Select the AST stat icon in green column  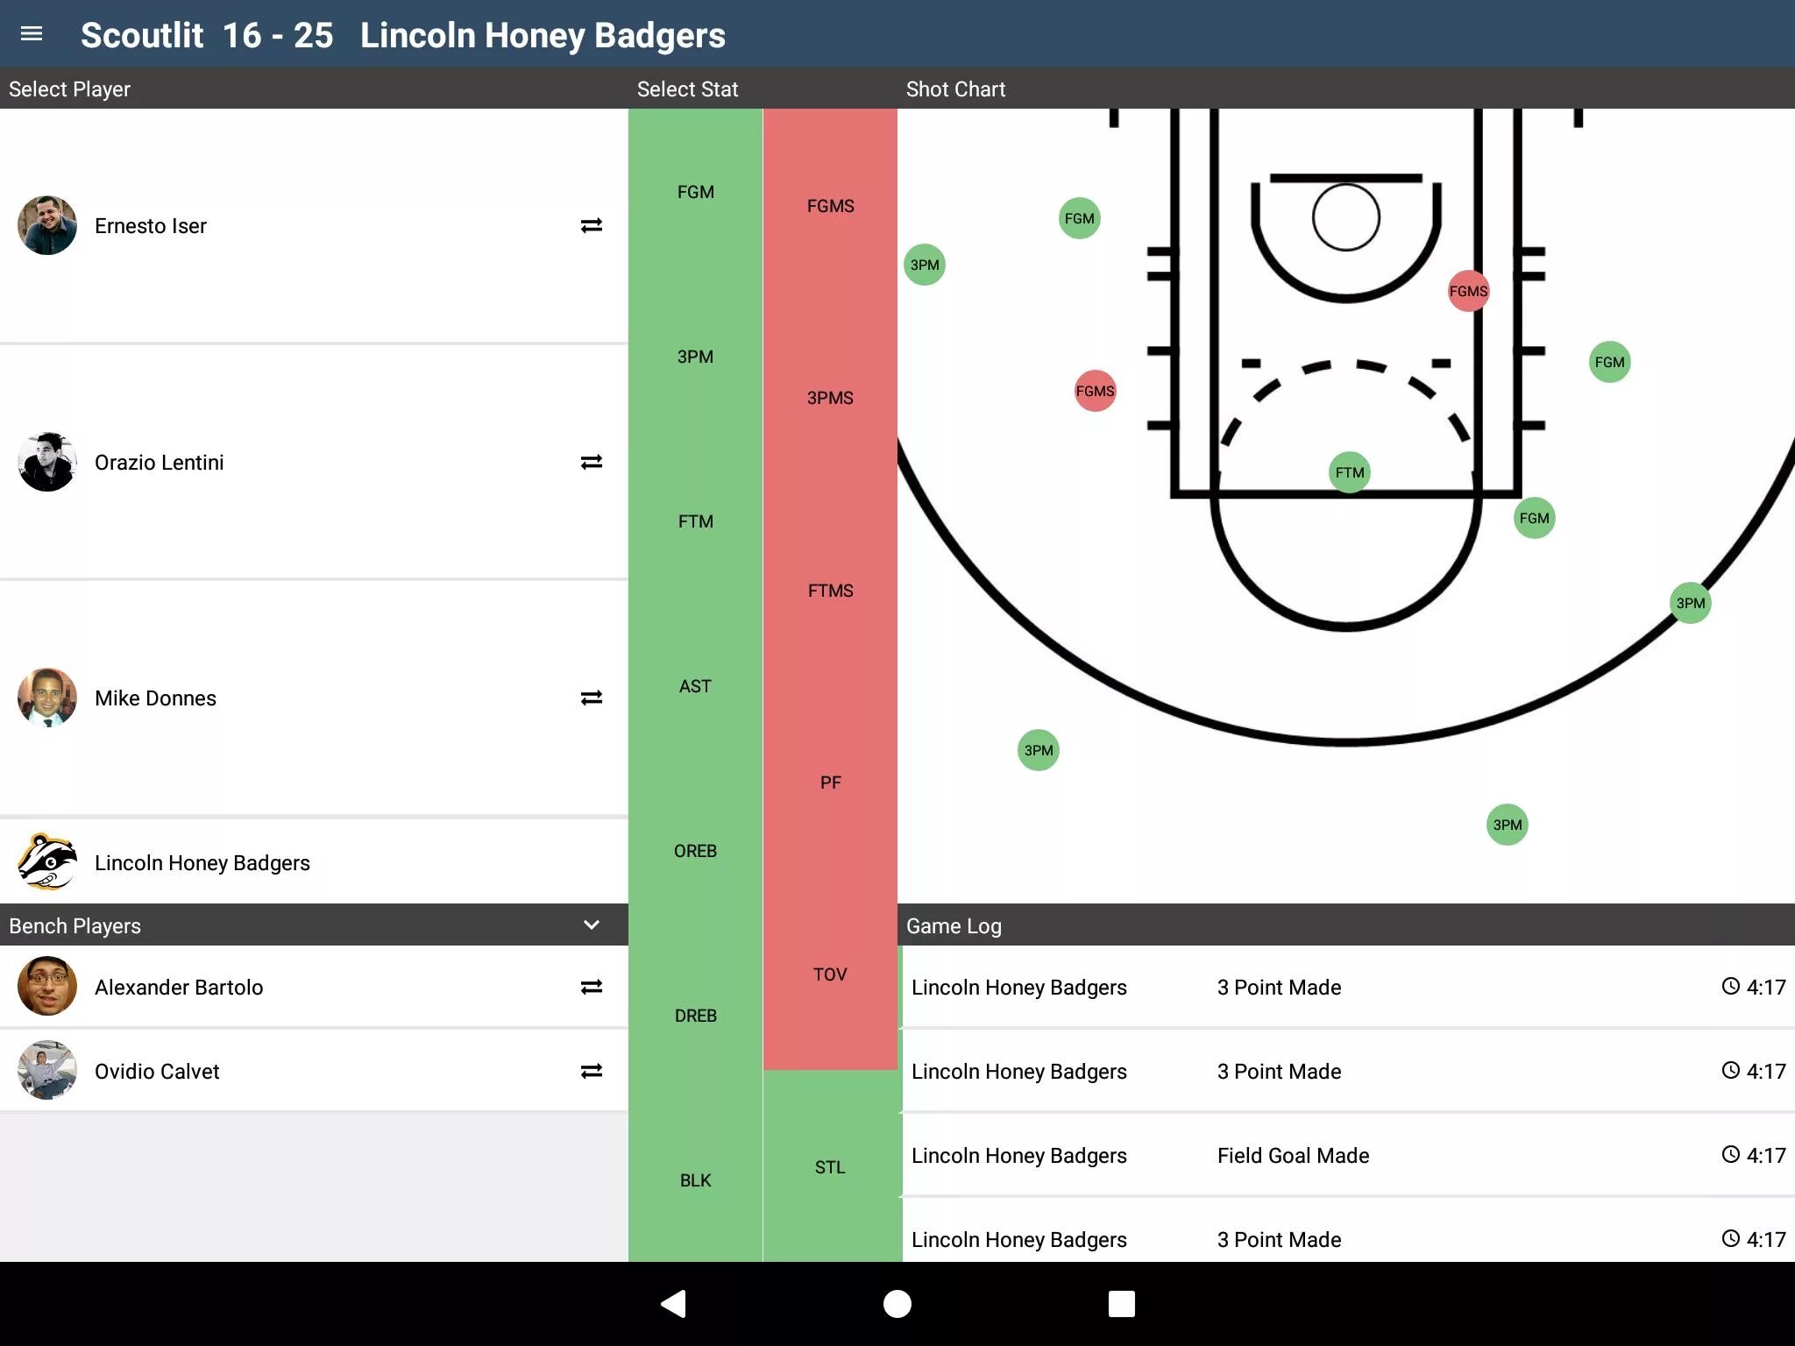coord(694,686)
